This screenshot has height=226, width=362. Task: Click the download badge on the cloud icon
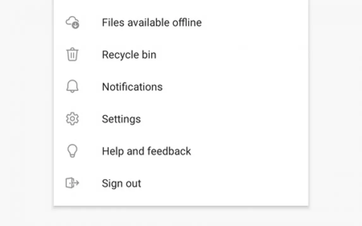click(x=75, y=26)
